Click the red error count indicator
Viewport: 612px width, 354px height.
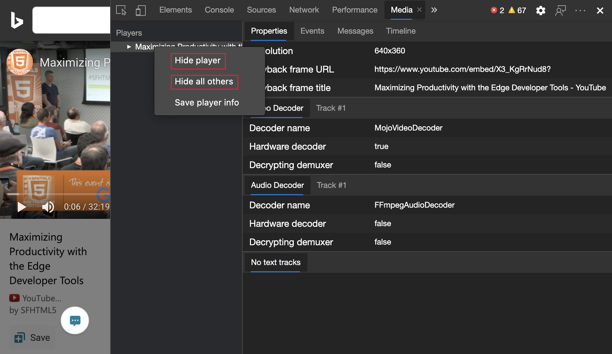pos(494,10)
